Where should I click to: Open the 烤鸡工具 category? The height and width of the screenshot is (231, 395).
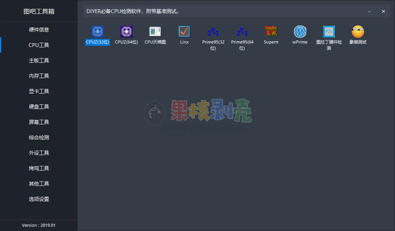pyautogui.click(x=39, y=168)
